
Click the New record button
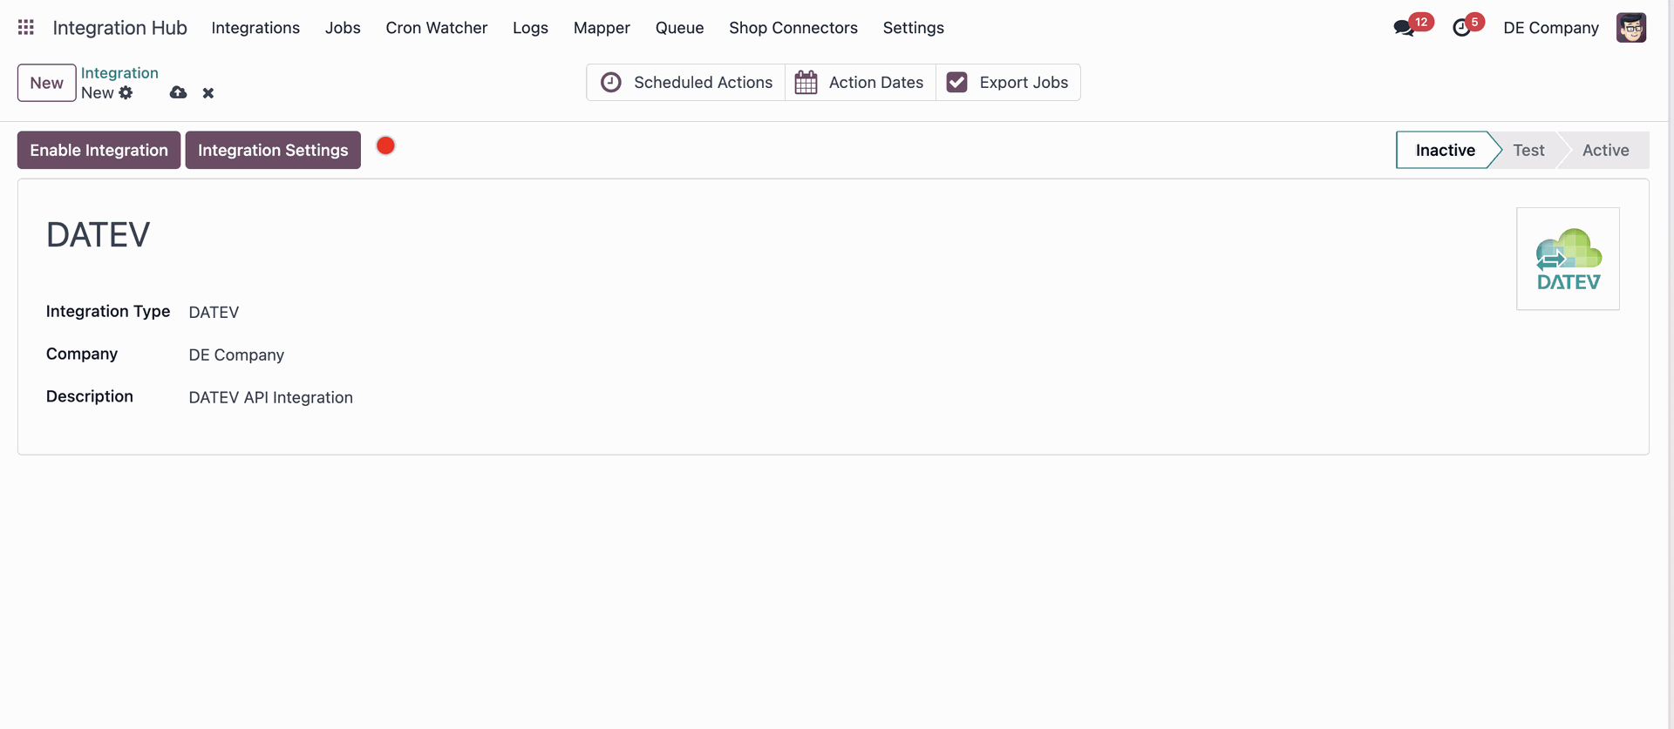point(47,83)
